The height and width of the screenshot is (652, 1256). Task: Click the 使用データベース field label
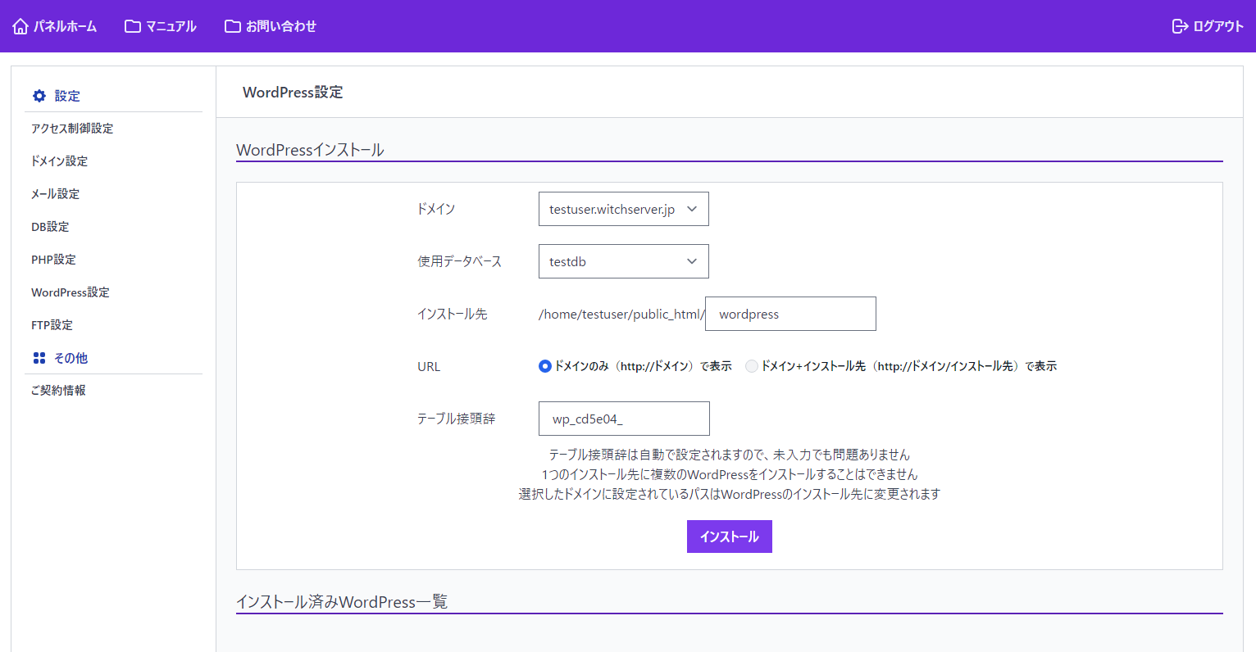coord(459,261)
